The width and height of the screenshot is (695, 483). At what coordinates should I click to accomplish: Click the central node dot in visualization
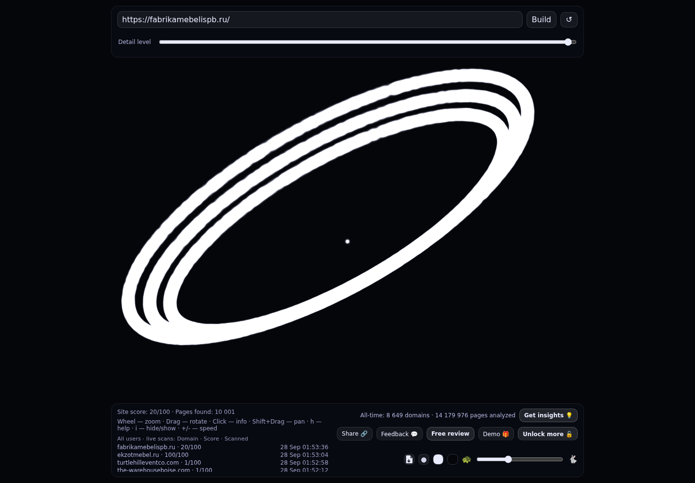347,241
